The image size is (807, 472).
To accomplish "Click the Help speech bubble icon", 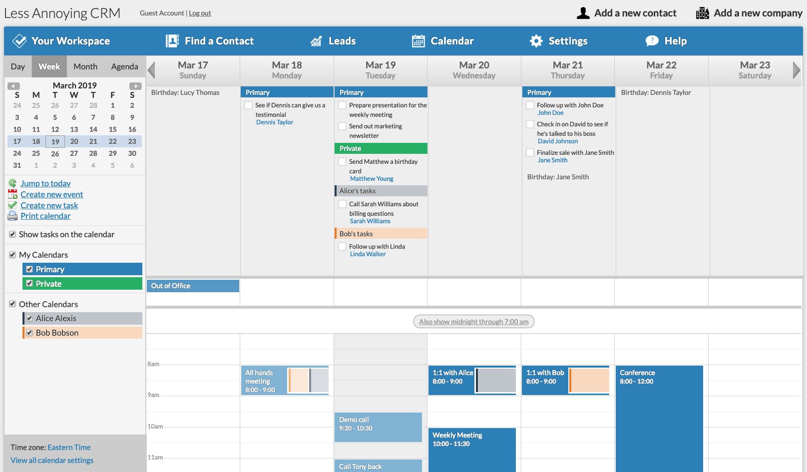I will pyautogui.click(x=652, y=41).
